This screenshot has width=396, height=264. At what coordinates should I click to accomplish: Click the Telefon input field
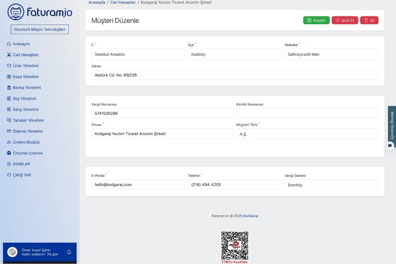click(235, 184)
